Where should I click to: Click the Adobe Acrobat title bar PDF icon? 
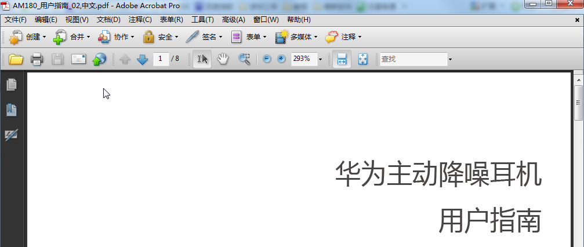[x=6, y=5]
